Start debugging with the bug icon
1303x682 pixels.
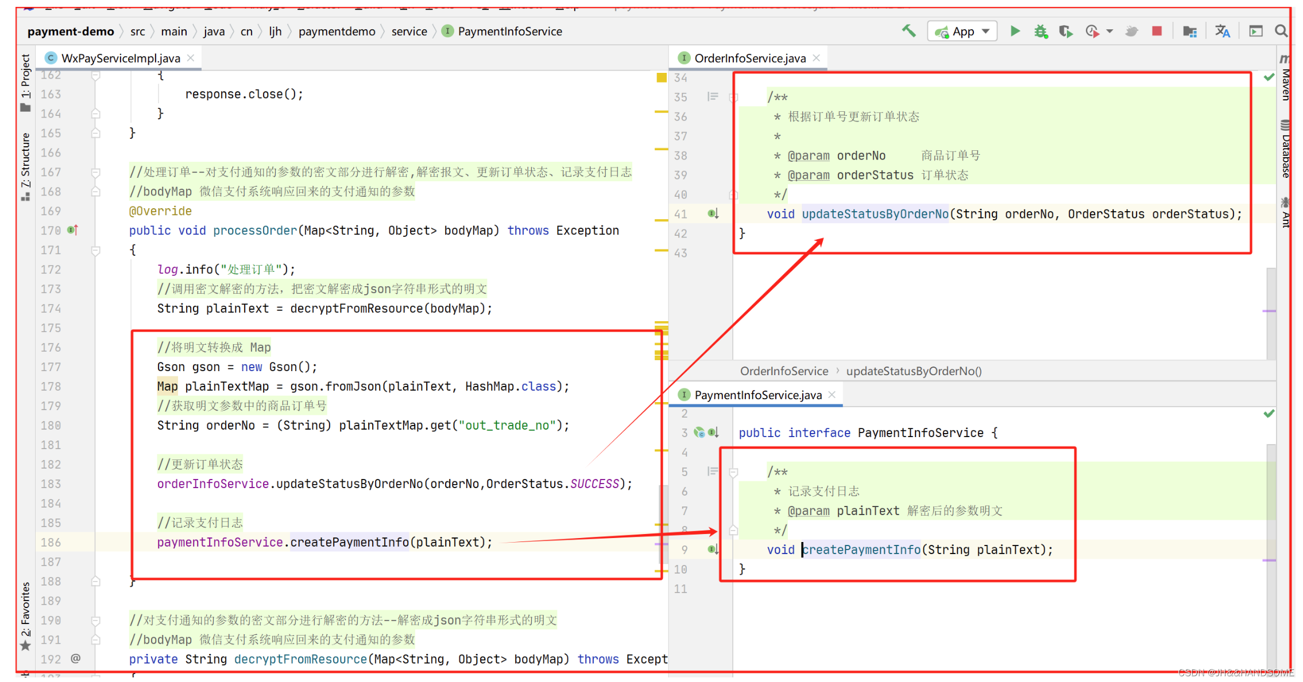[x=1041, y=31]
